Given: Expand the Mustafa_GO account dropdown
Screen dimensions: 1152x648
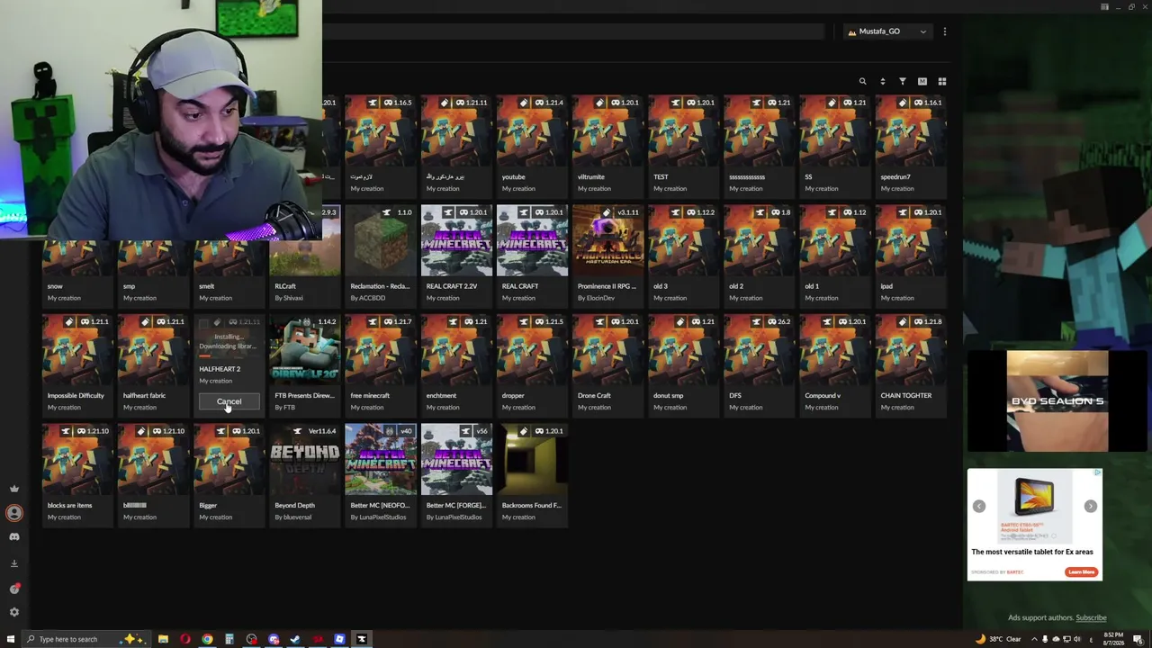Looking at the screenshot, I should click(x=887, y=31).
